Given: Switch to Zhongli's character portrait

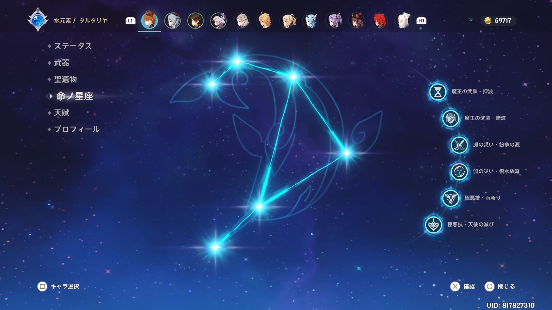Looking at the screenshot, I should click(x=195, y=20).
